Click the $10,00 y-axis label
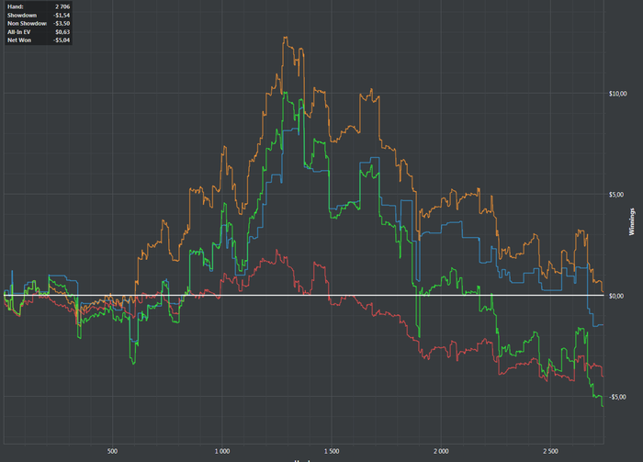The height and width of the screenshot is (462, 643). (x=617, y=94)
